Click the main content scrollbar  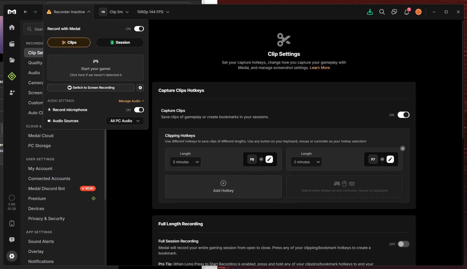[x=463, y=79]
